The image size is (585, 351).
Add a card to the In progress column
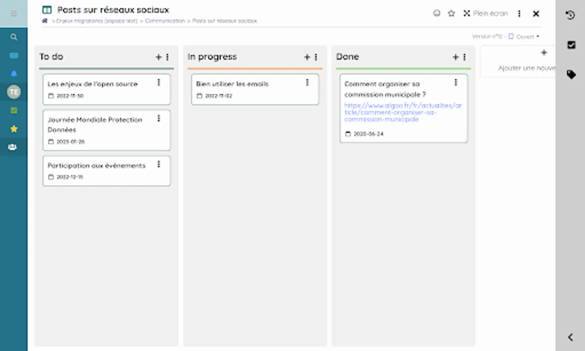tap(307, 57)
